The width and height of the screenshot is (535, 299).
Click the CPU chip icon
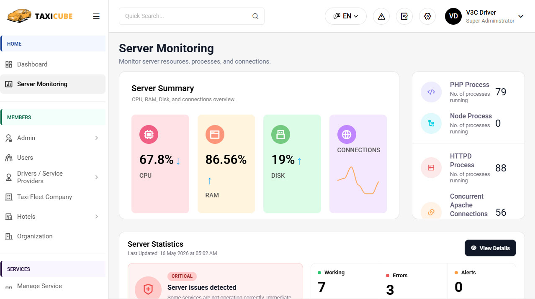click(x=149, y=135)
